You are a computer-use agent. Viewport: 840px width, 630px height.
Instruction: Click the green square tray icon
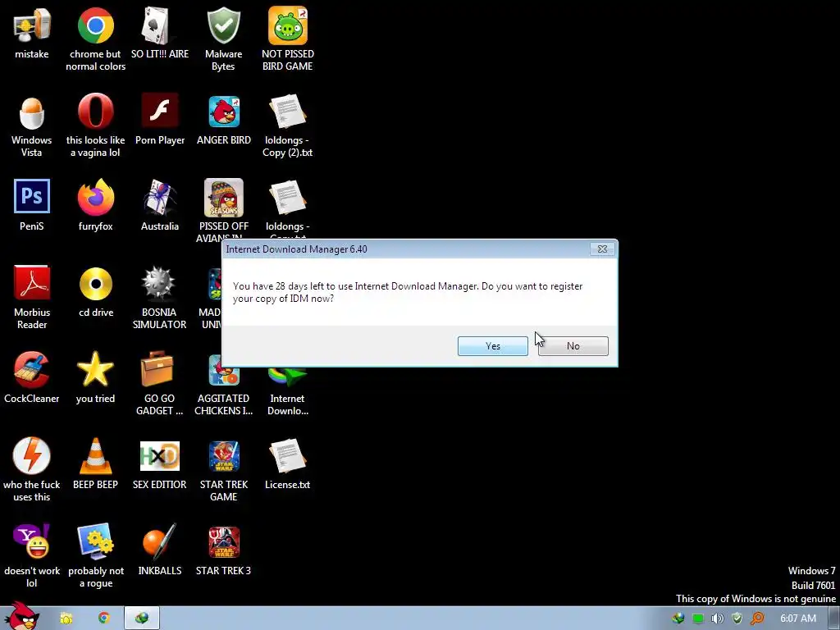(698, 619)
